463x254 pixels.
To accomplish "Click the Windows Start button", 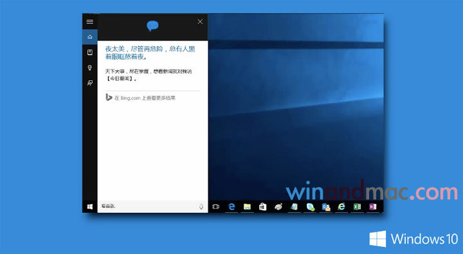I will pyautogui.click(x=90, y=206).
